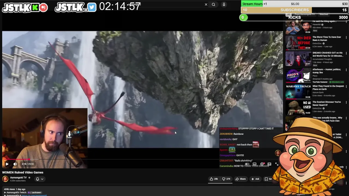This screenshot has height=196, width=349.
Task: Open the player settings gear
Action: pyautogui.click(x=262, y=164)
